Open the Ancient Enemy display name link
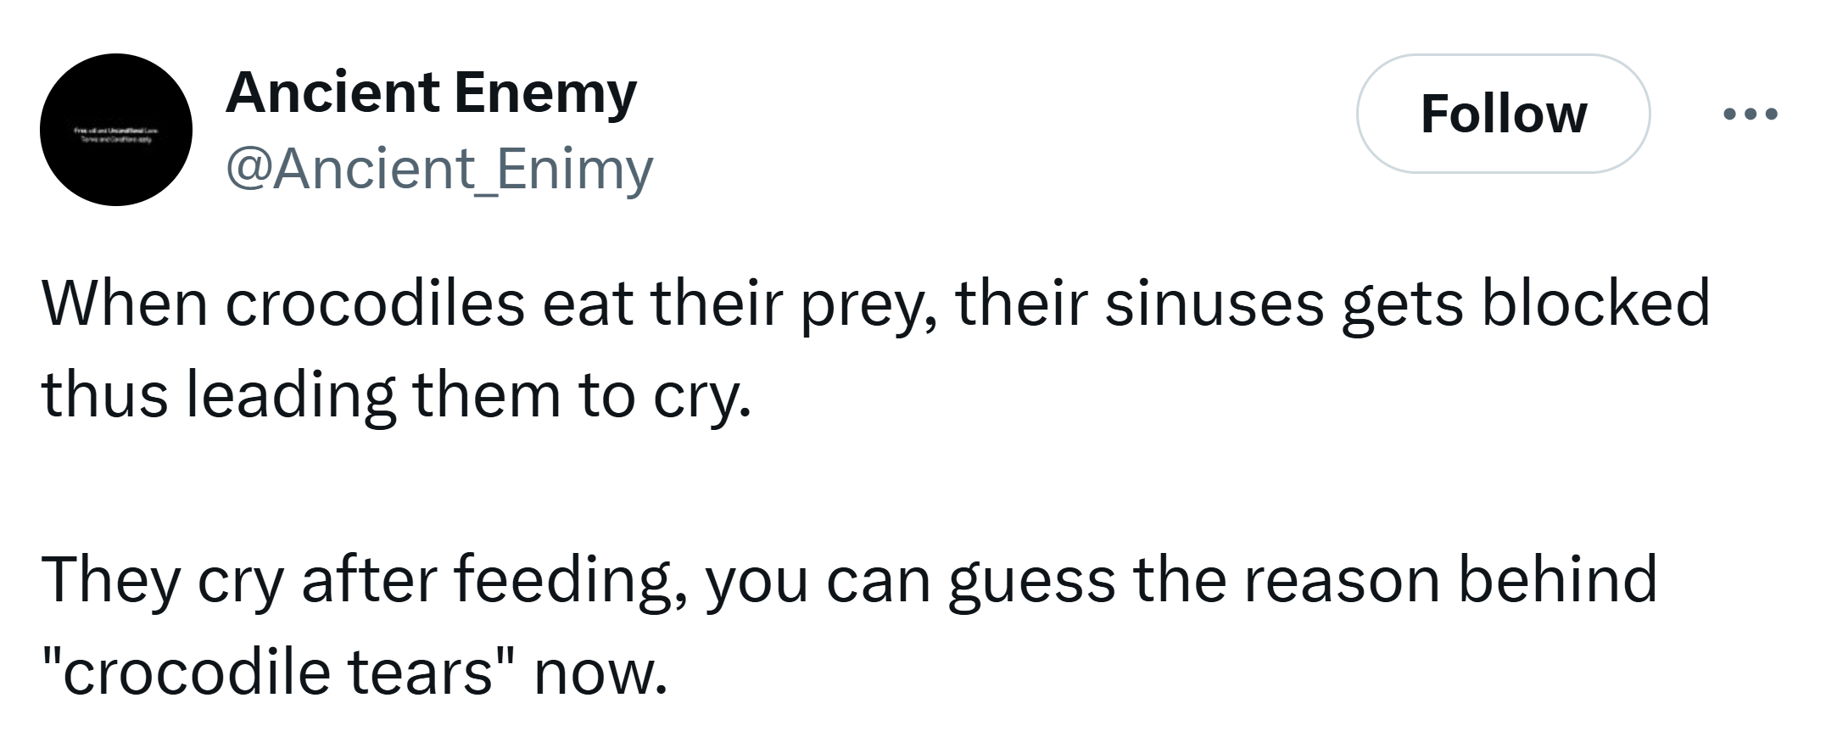The width and height of the screenshot is (1826, 737). (x=431, y=92)
